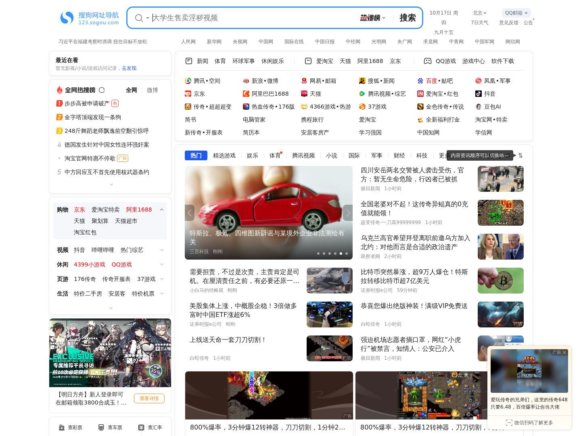
Task: Click the 阿里巴巴1688 icon
Action: point(246,94)
